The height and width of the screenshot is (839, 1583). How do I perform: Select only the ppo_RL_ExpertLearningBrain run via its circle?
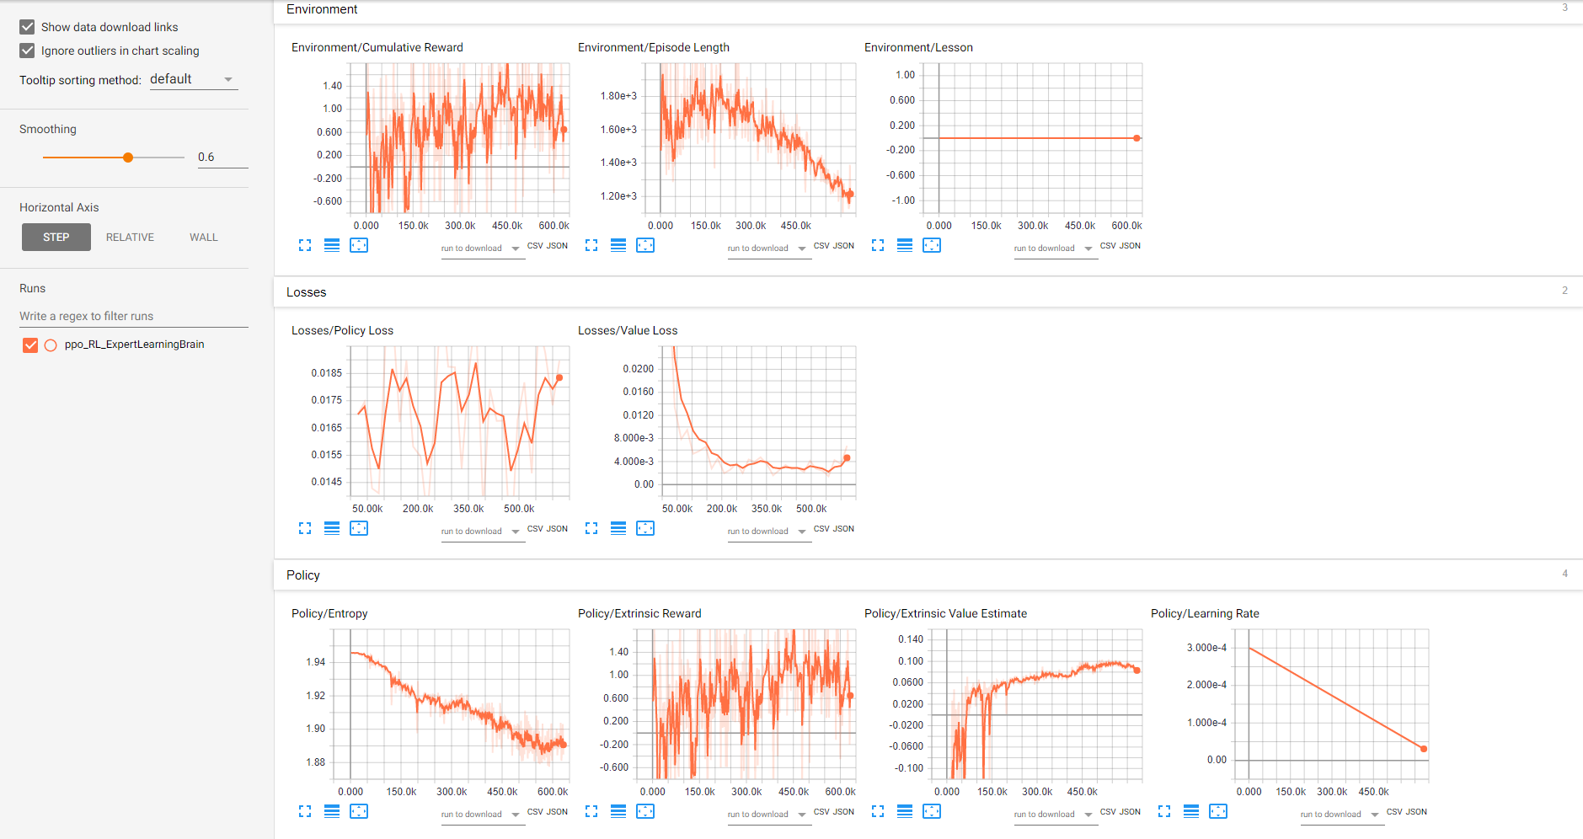[x=51, y=345]
